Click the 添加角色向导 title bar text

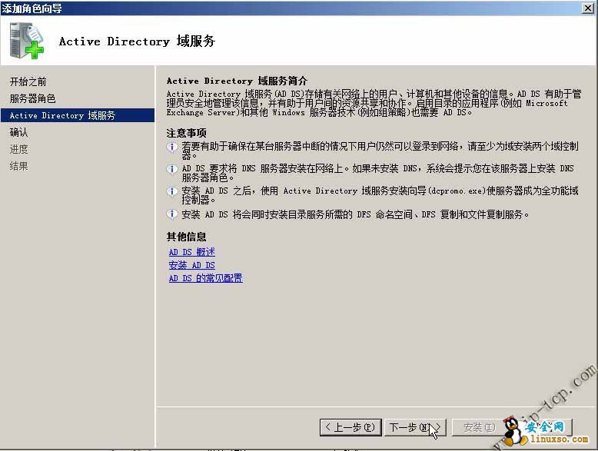[x=32, y=8]
